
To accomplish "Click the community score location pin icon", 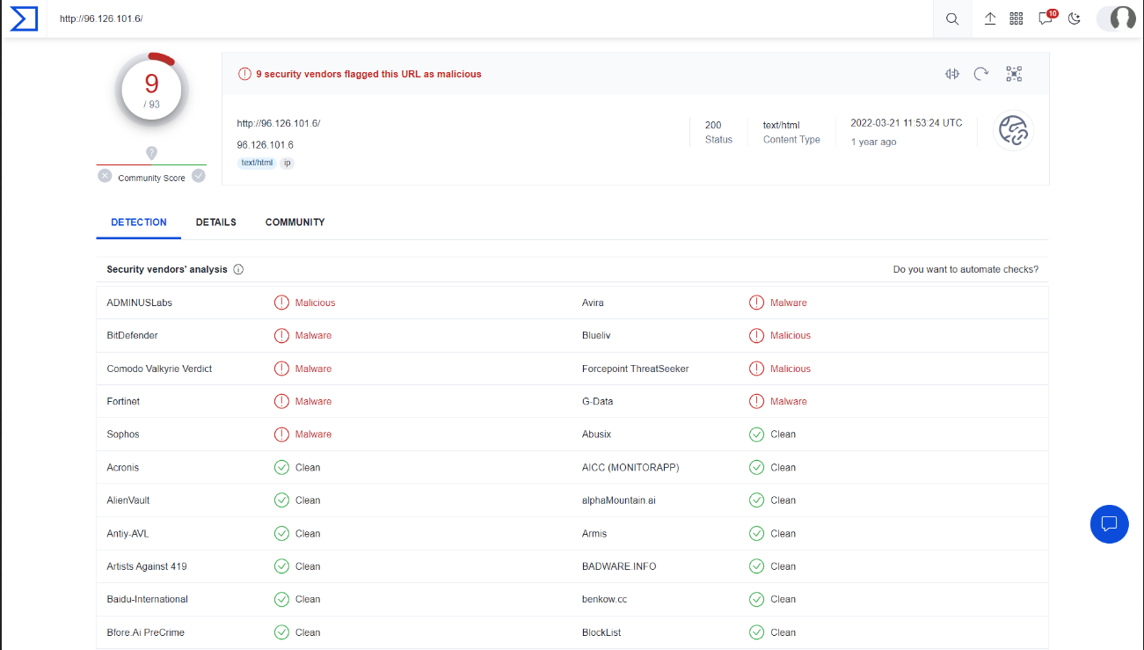I will pyautogui.click(x=151, y=153).
